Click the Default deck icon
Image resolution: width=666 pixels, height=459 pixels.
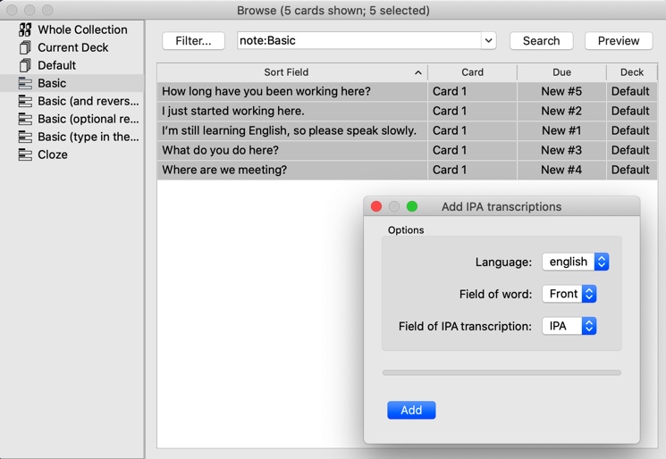click(25, 65)
